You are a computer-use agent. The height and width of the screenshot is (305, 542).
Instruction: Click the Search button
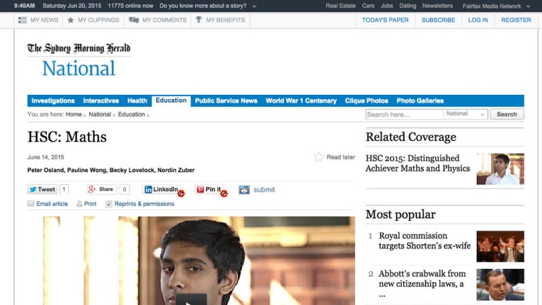coord(507,114)
